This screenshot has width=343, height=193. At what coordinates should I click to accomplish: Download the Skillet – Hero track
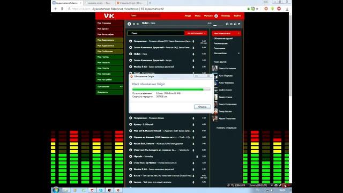click(193, 54)
